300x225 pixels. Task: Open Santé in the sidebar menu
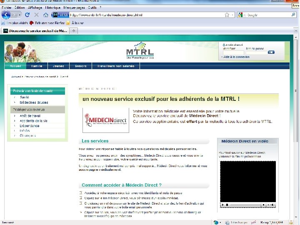[24, 97]
